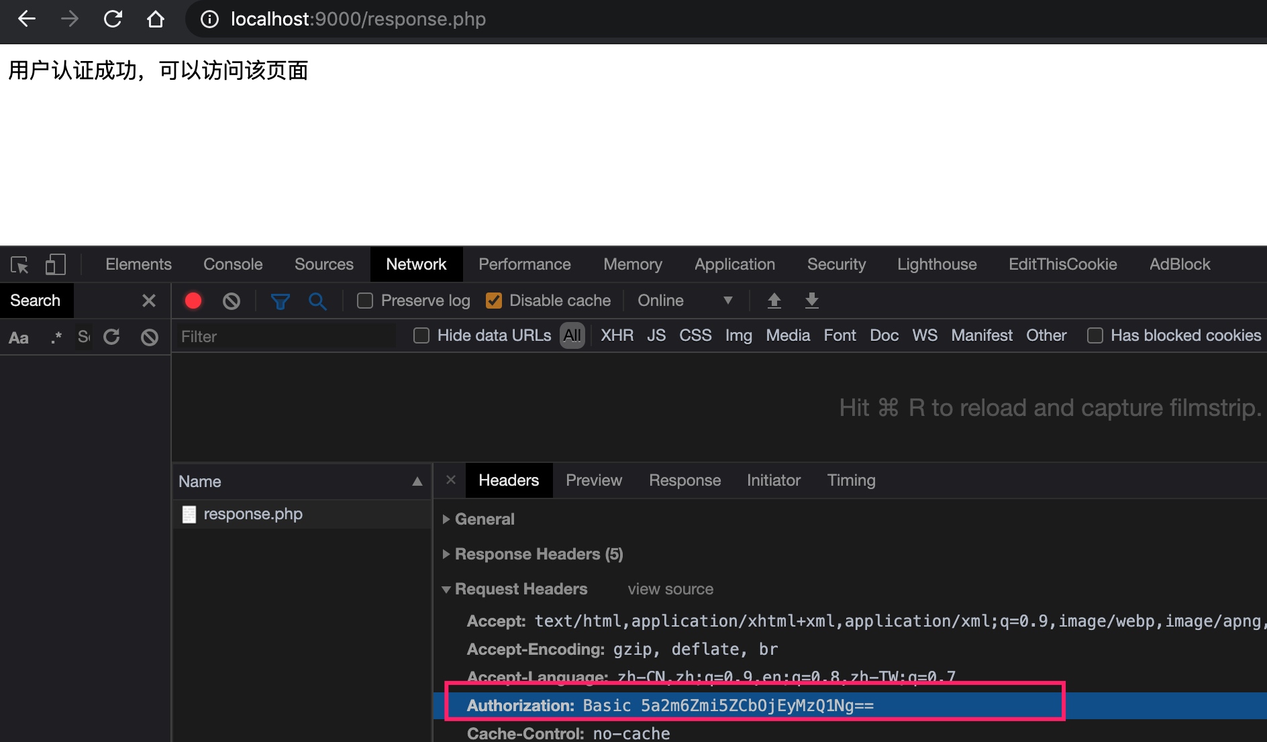Toggle the network filter funnel icon
The height and width of the screenshot is (742, 1267).
coord(281,301)
